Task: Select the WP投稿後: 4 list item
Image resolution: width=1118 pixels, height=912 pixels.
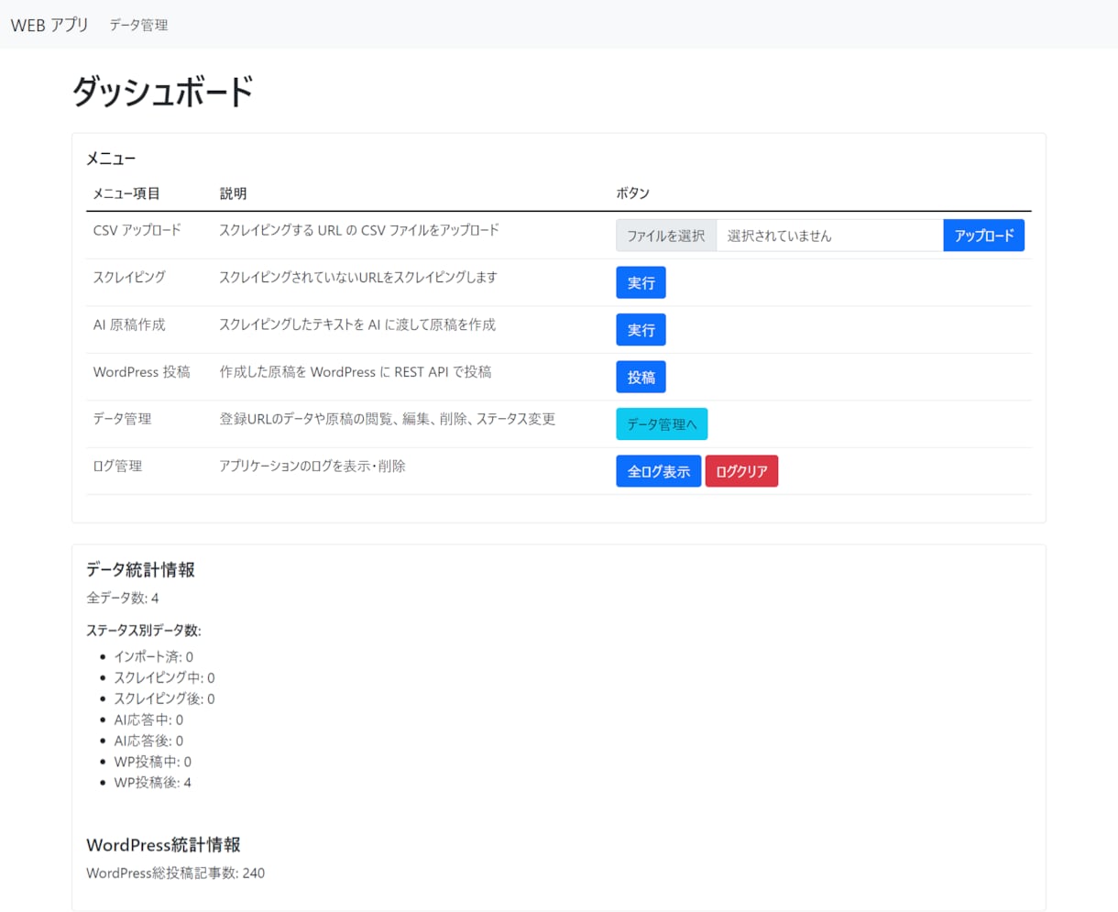Action: point(152,783)
